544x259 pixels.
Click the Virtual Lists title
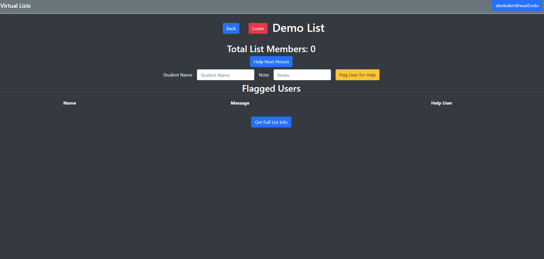(16, 6)
